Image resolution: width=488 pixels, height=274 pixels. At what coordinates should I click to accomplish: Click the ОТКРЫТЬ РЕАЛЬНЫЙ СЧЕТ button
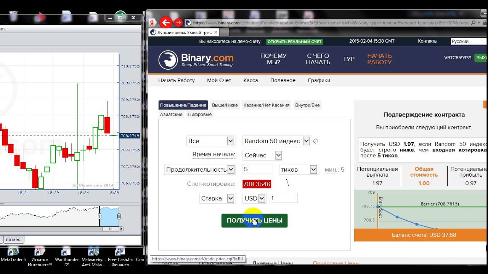tap(294, 41)
